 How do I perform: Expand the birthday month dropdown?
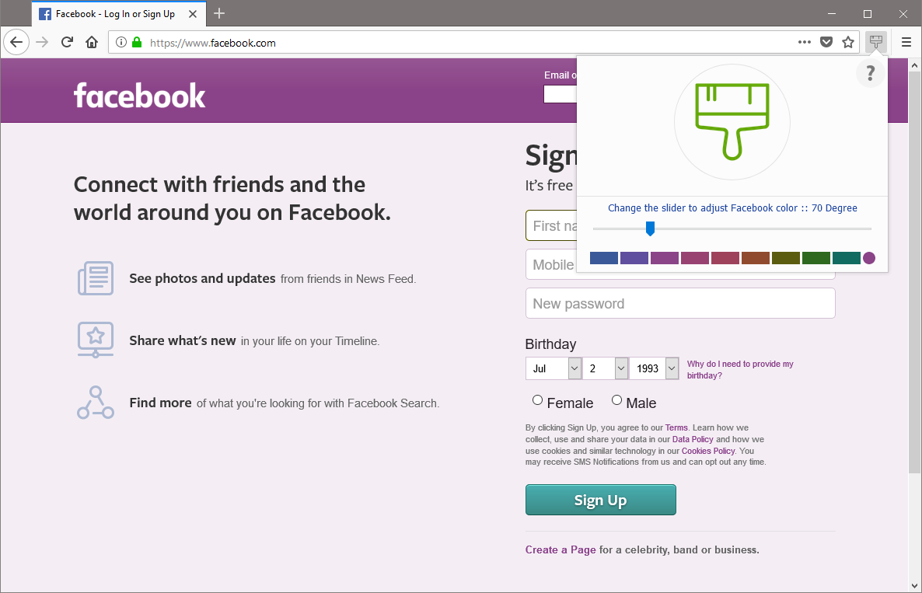pos(554,368)
